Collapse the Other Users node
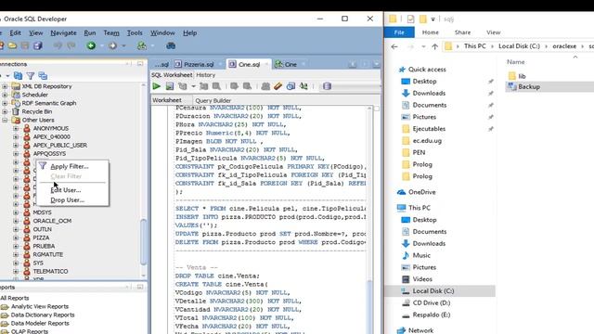594x334 pixels. 5,120
